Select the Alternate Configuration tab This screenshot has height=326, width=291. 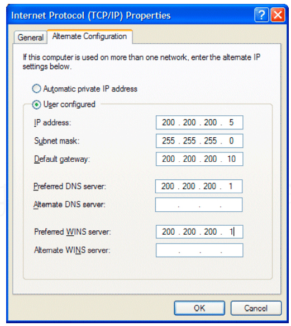pos(89,36)
